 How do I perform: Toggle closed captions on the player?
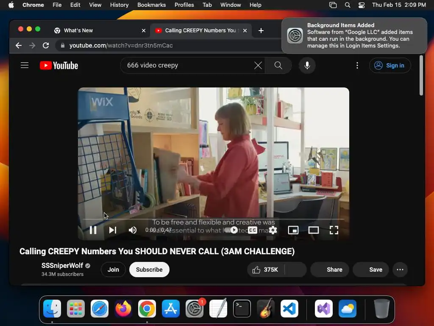(x=252, y=230)
